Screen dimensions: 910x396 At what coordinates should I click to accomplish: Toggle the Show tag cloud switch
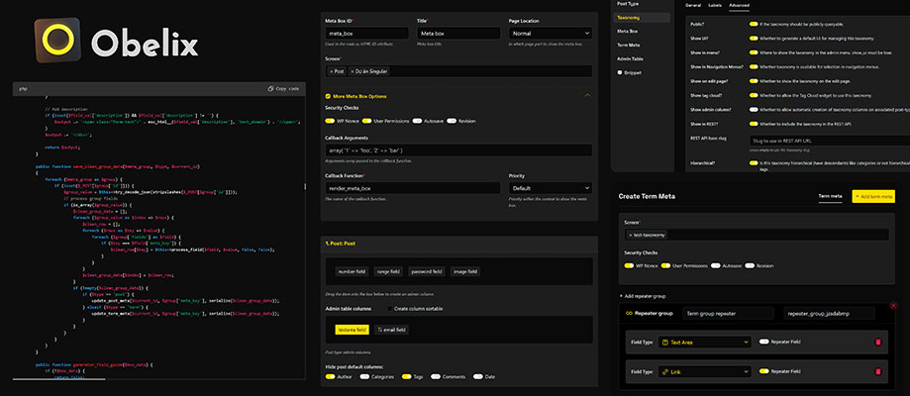point(754,94)
